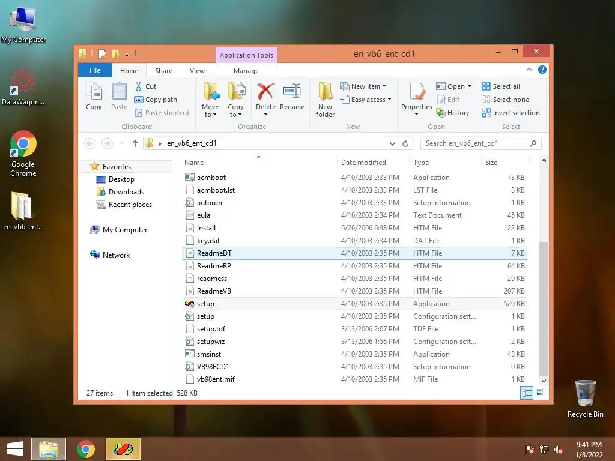Collapse the ribbon with the chevron

click(x=529, y=70)
